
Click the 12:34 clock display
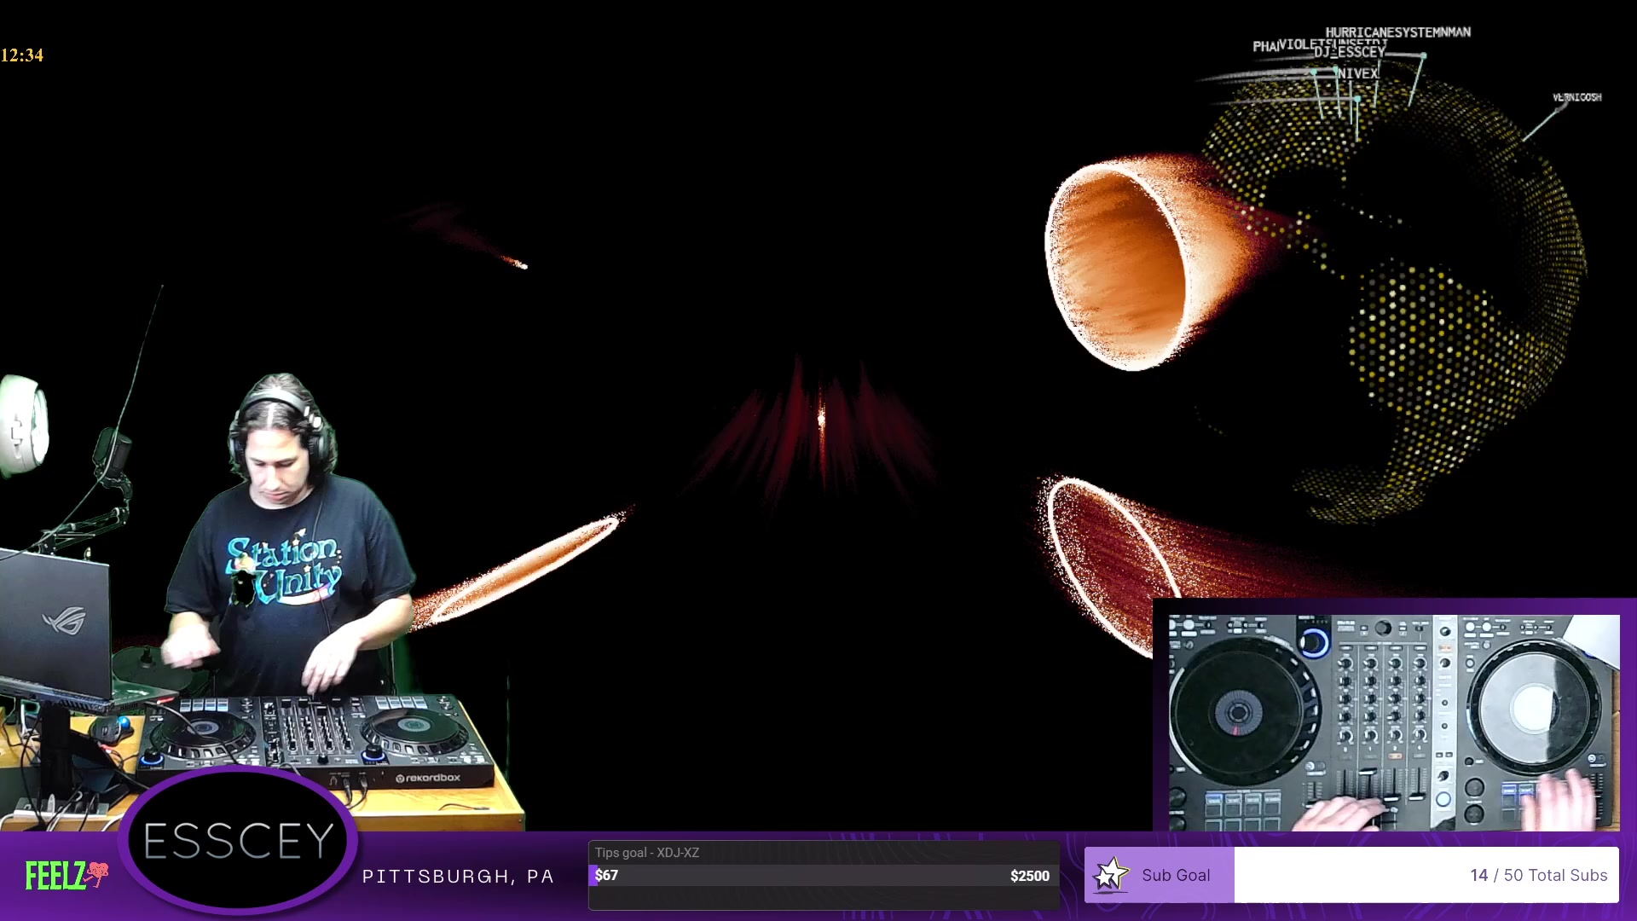(x=22, y=55)
